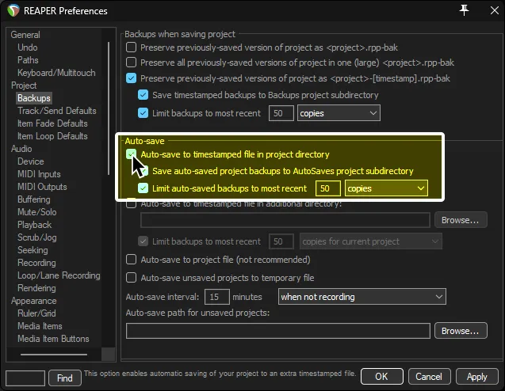Select Undo in preferences tree
The height and width of the screenshot is (391, 505).
(28, 47)
